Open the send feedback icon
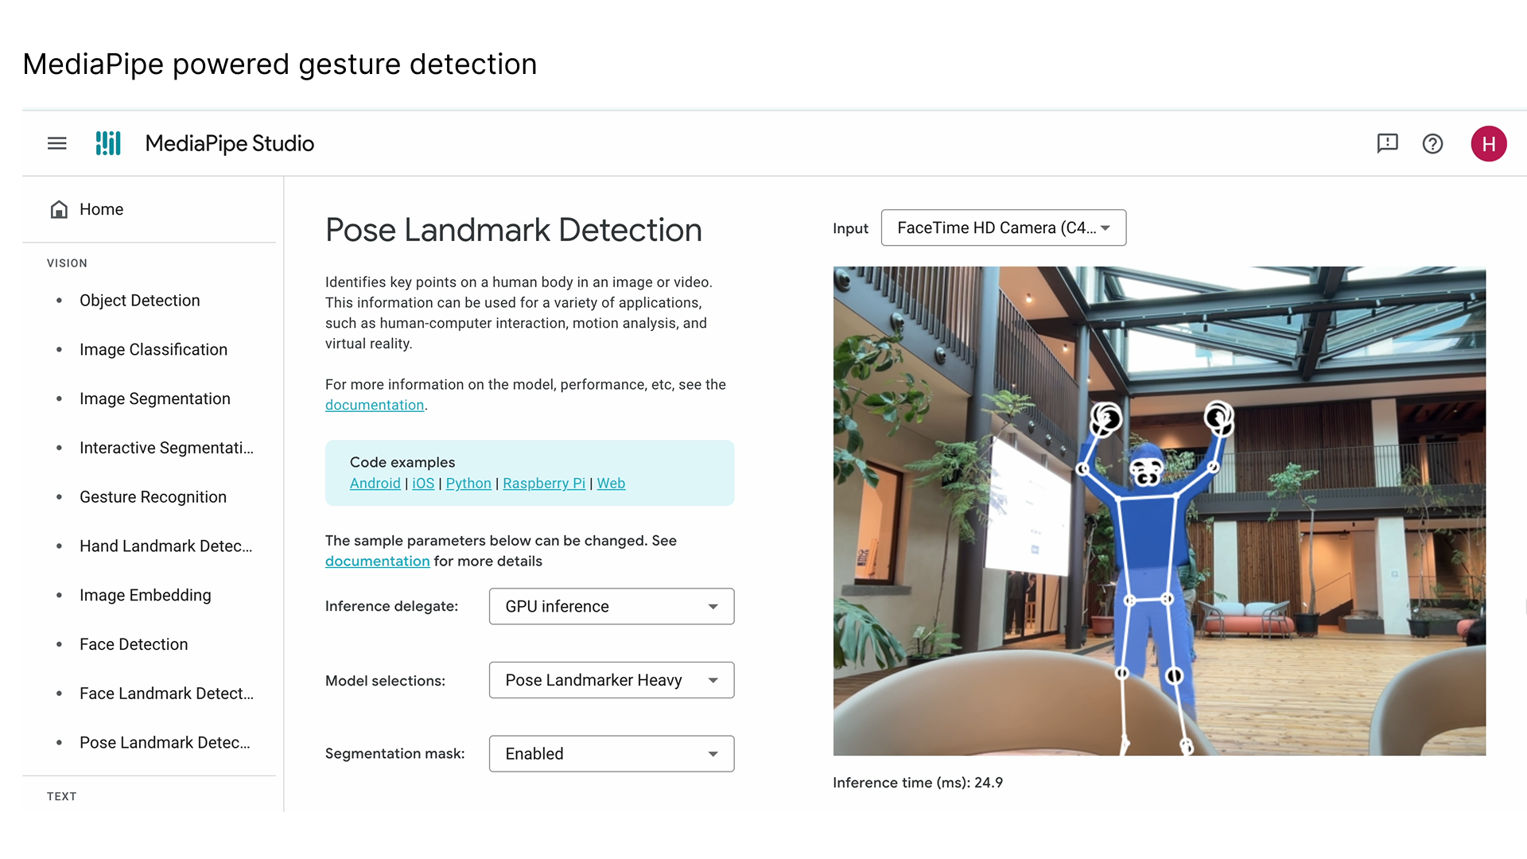The width and height of the screenshot is (1527, 859). (1387, 143)
